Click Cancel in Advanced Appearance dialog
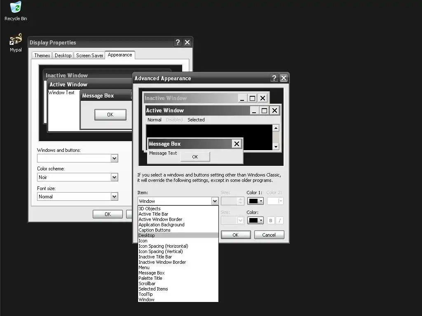 pyautogui.click(x=269, y=235)
